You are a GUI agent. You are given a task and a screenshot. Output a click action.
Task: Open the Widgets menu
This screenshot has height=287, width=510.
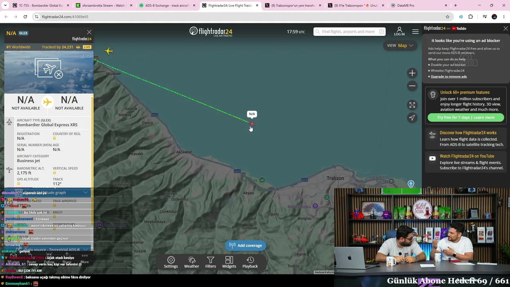[x=229, y=262]
